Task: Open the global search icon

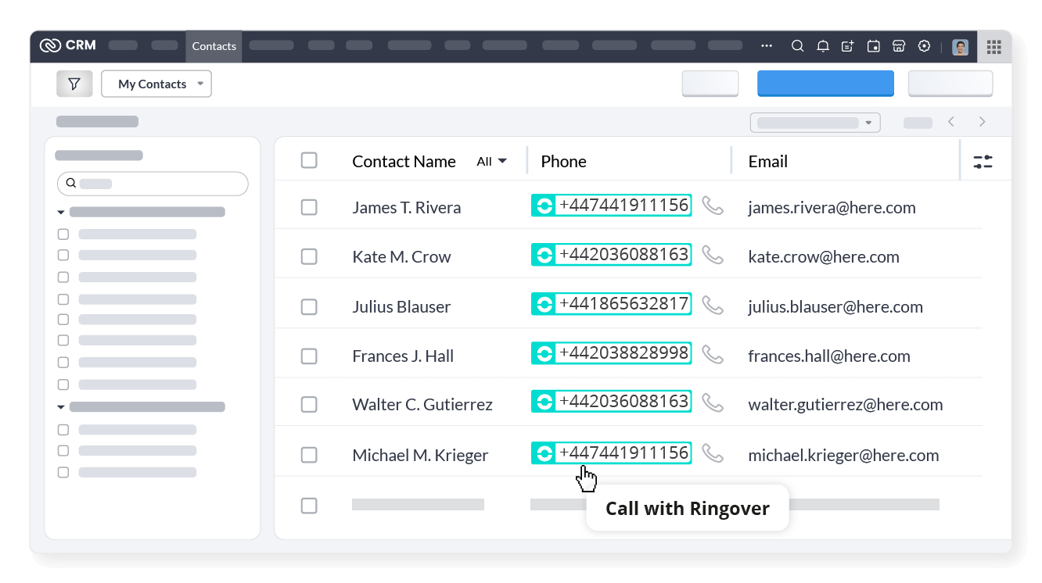Action: click(797, 46)
